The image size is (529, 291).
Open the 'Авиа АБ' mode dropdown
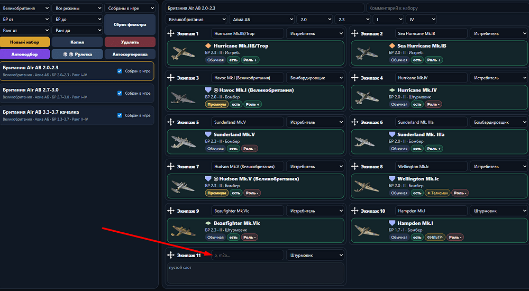pyautogui.click(x=262, y=20)
